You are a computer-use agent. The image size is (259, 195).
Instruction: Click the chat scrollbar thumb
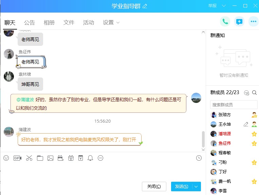click(203, 139)
